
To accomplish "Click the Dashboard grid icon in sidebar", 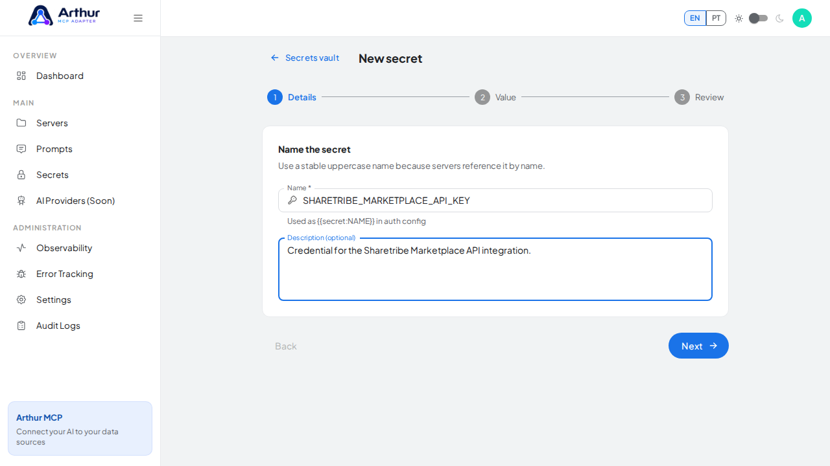I will coord(21,76).
